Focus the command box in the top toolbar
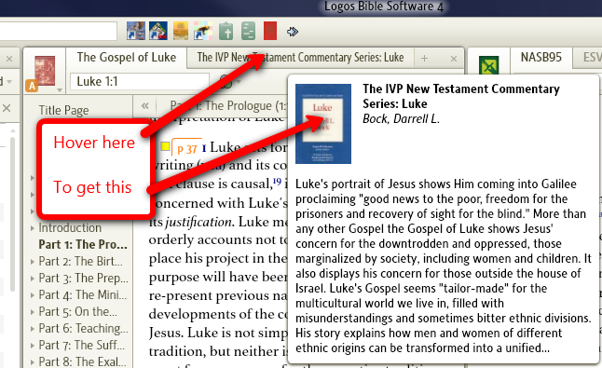The image size is (602, 368). [x=59, y=31]
